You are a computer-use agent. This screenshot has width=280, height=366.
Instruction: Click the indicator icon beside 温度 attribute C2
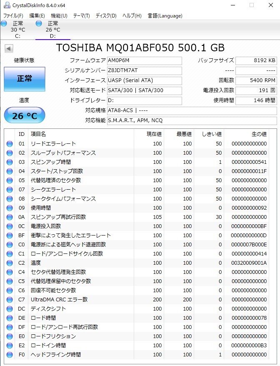point(9,263)
